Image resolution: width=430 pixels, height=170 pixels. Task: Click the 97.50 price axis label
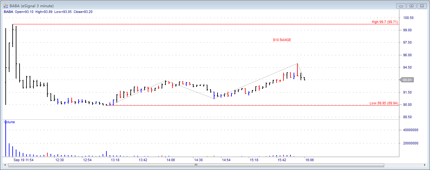point(408,42)
